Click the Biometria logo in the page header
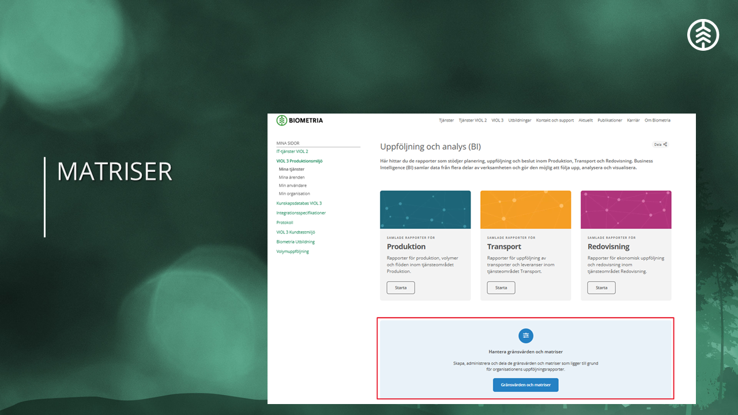Viewport: 738px width, 415px height. (x=299, y=120)
